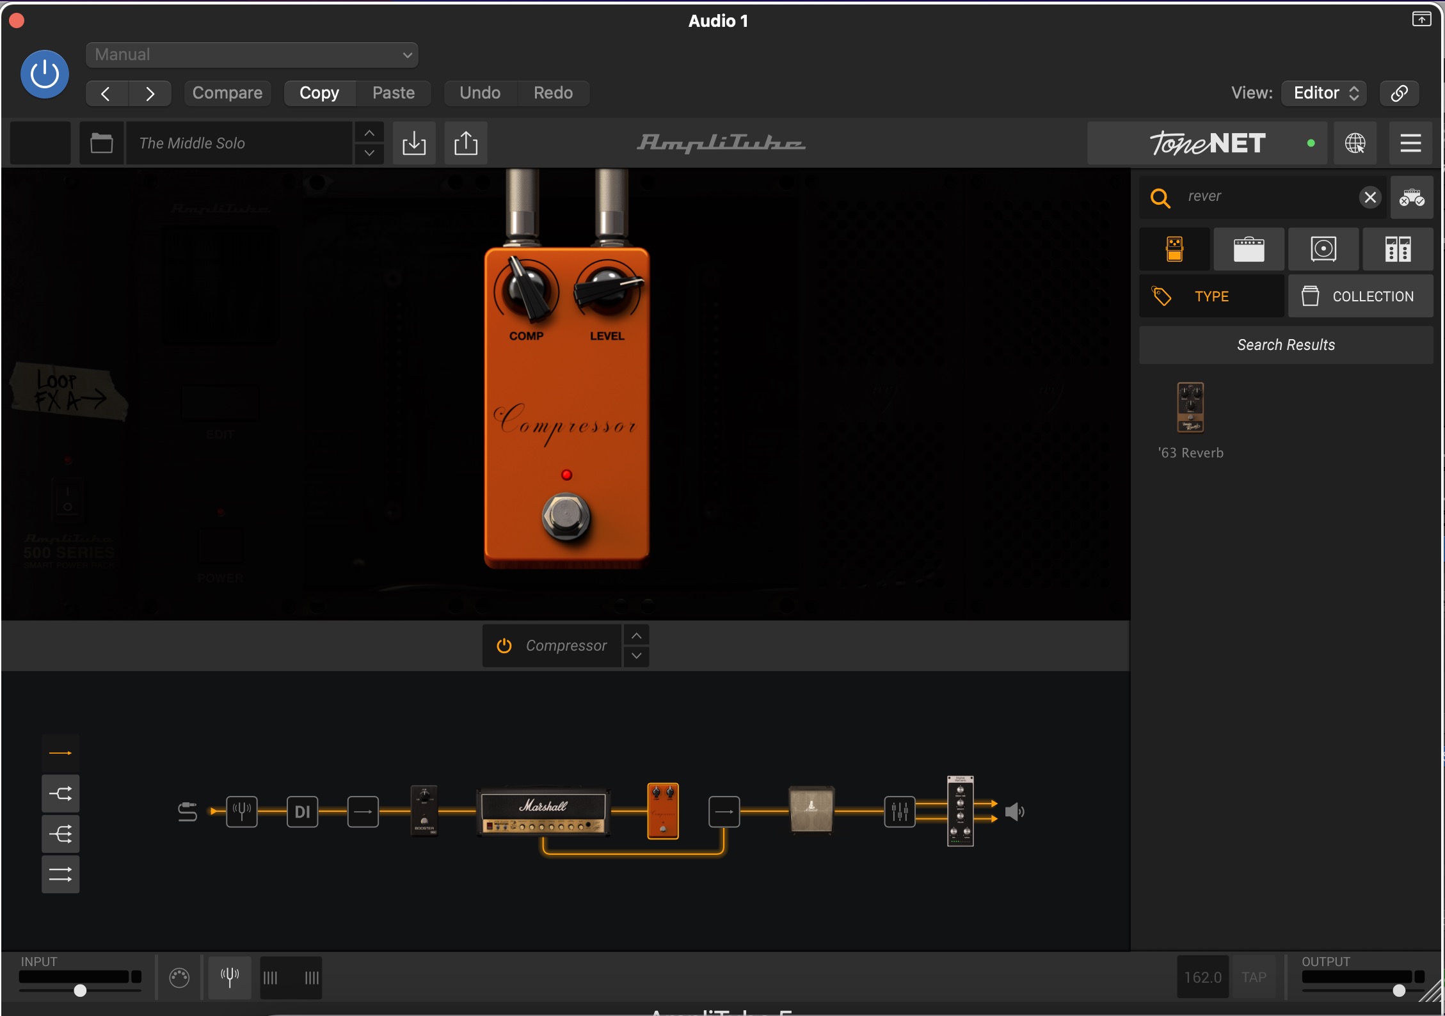Click the mixer block in signal chain
This screenshot has width=1445, height=1016.
pos(900,812)
